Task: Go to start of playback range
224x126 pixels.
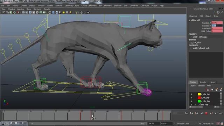Action: pos(187,113)
